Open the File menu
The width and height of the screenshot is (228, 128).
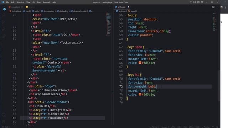[7, 2]
